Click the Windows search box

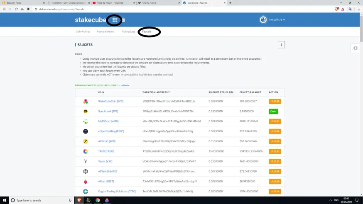[41, 200]
